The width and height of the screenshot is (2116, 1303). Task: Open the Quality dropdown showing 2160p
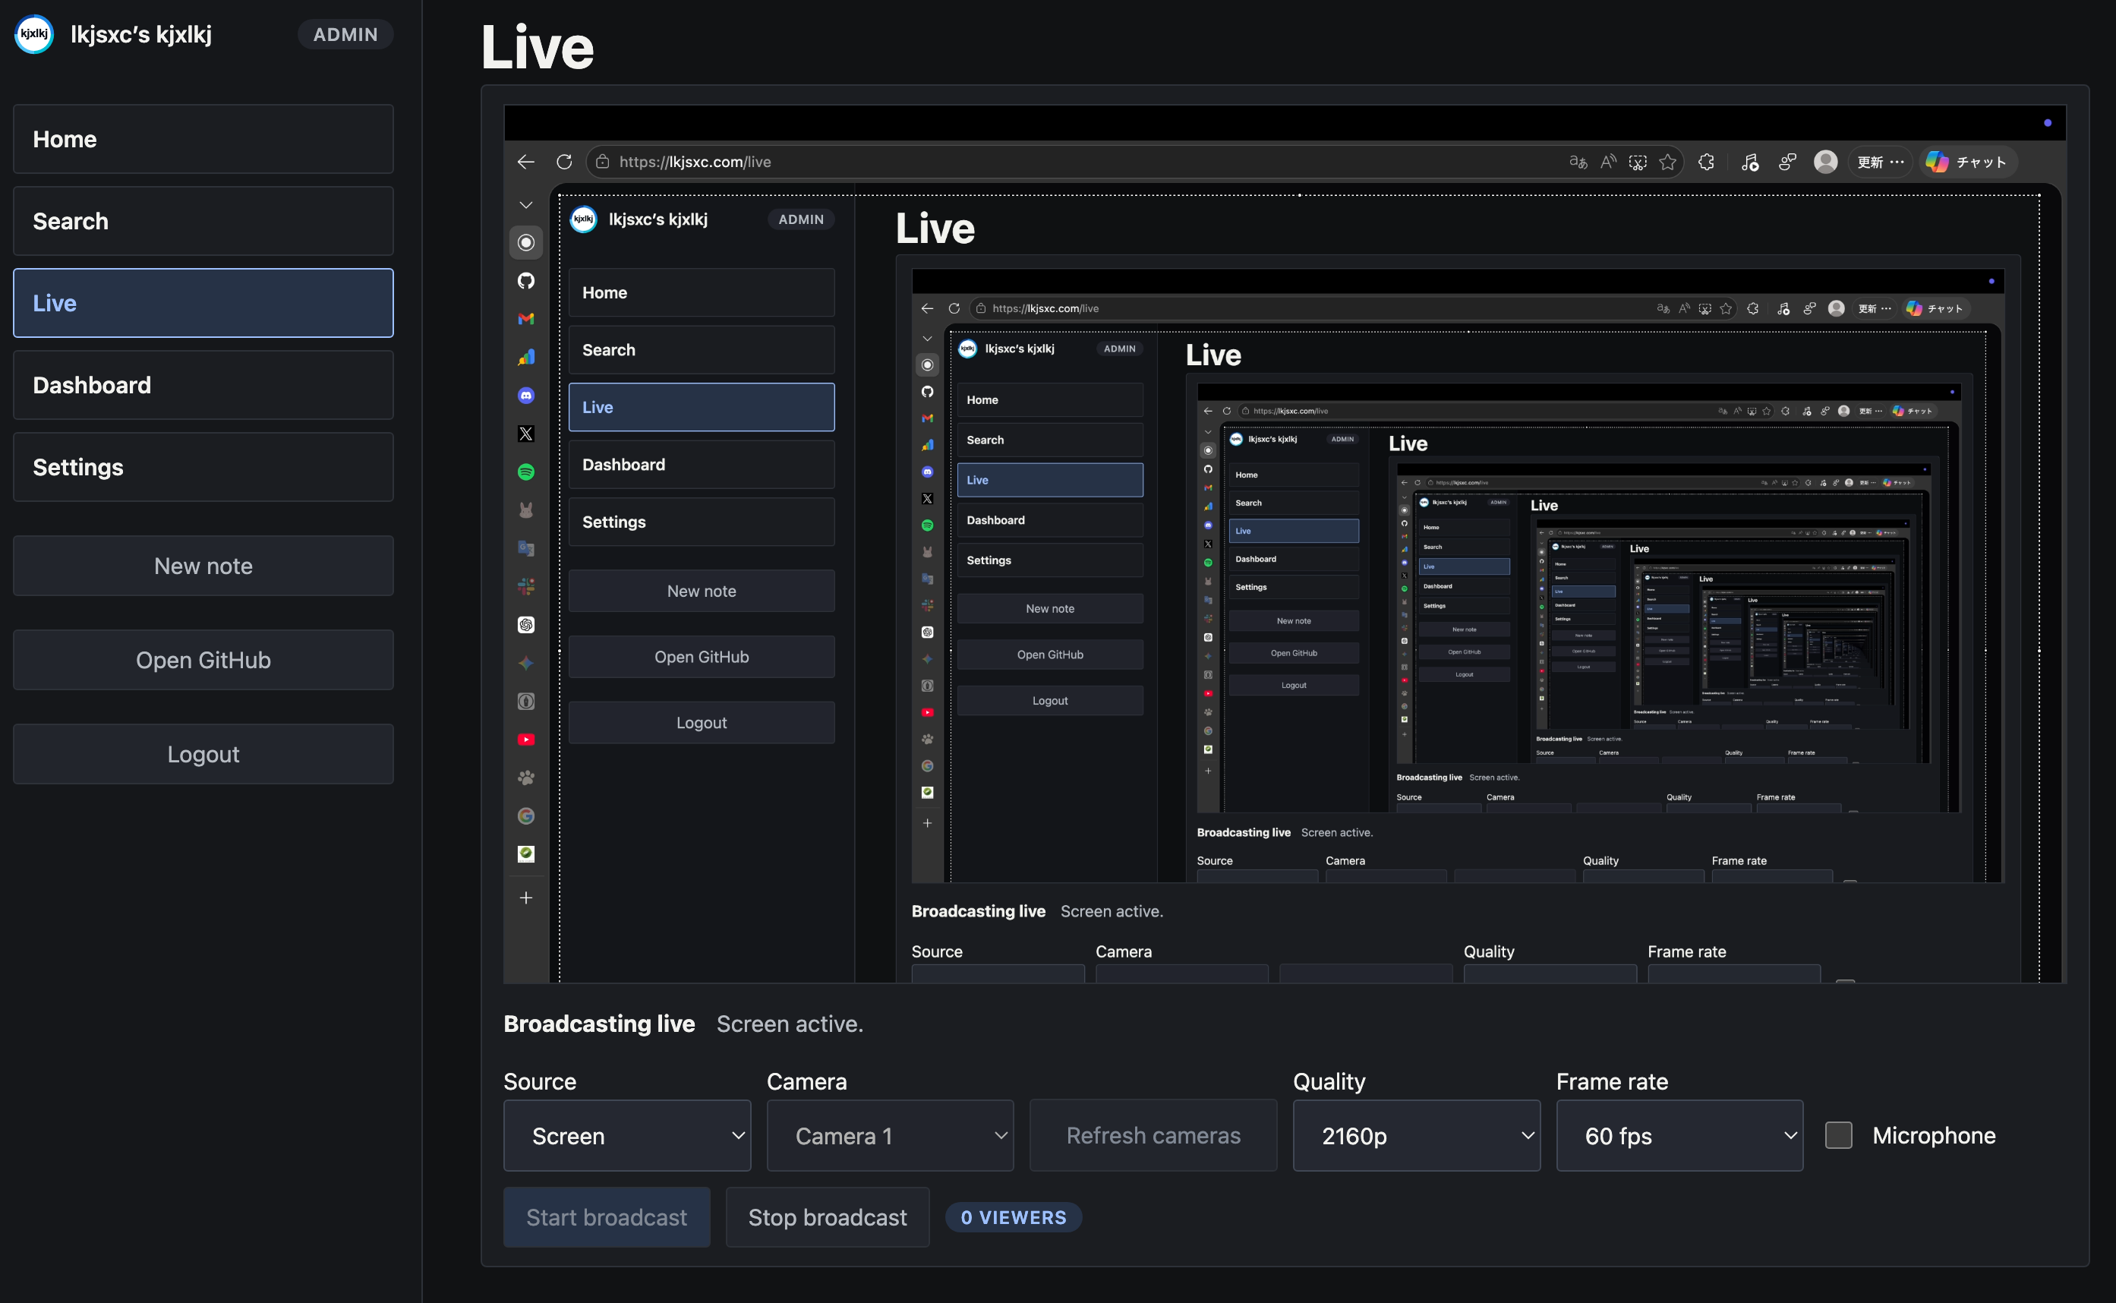tap(1415, 1135)
